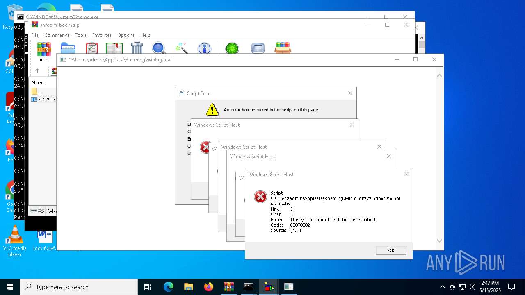This screenshot has height=295, width=525.
Task: Open the Help menu in WinRAR
Action: (145, 35)
